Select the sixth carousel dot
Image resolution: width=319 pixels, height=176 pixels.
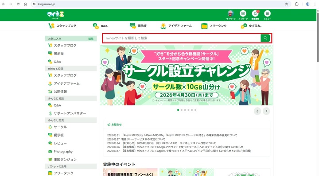[195, 110]
